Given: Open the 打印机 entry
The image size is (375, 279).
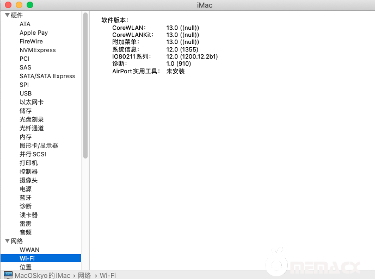Looking at the screenshot, I should (29, 163).
